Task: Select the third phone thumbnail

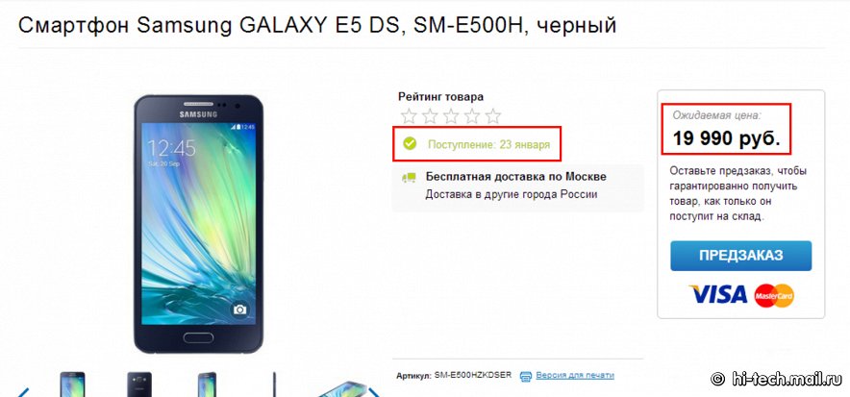Action: [207, 384]
